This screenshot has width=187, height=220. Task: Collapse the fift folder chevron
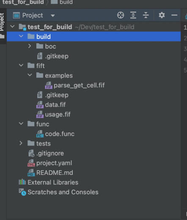[21, 65]
